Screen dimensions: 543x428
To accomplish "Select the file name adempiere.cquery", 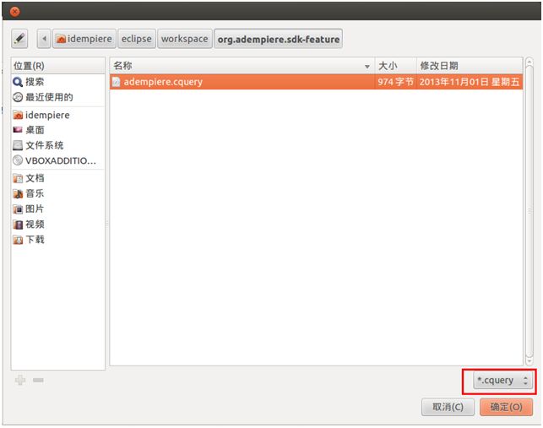I will click(163, 82).
